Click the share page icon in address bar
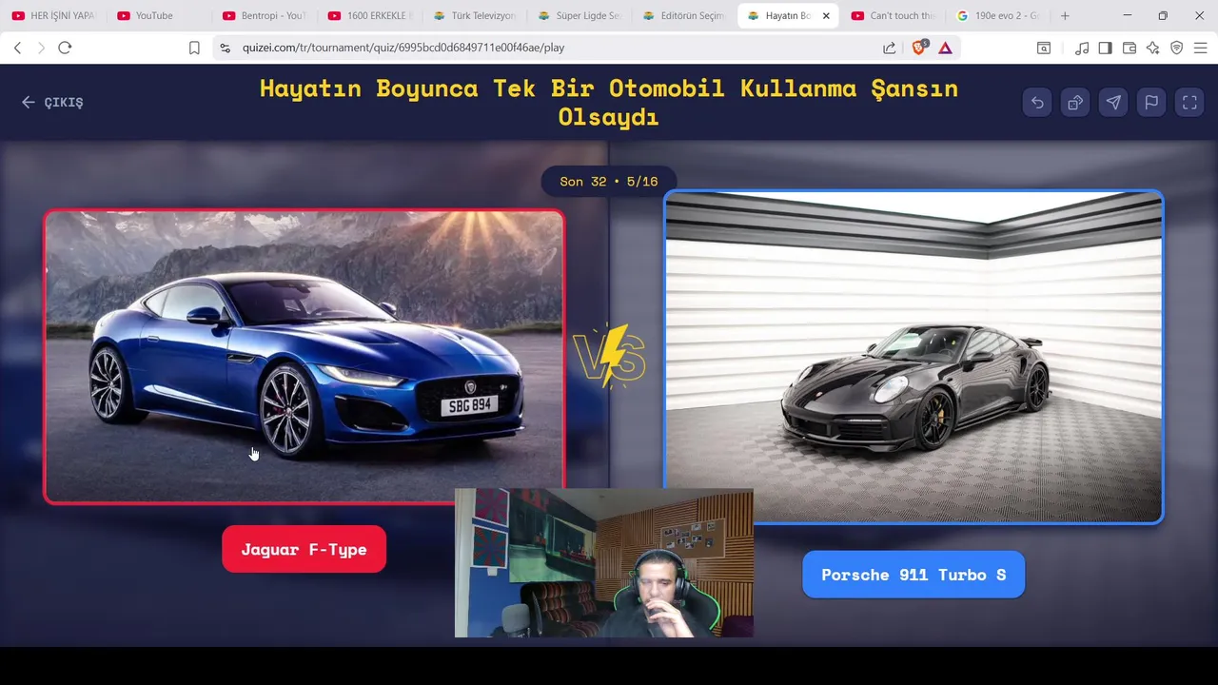 coord(889,48)
